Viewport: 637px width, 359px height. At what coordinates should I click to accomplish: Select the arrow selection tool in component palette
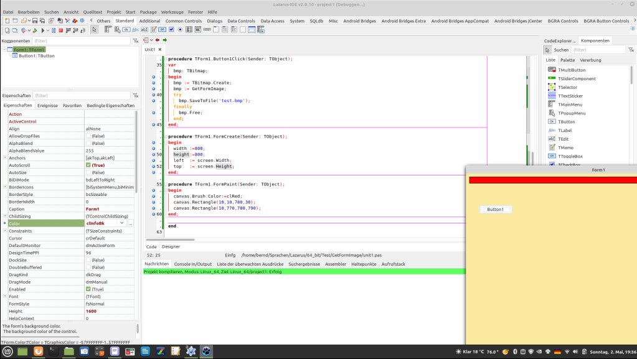pyautogui.click(x=94, y=30)
